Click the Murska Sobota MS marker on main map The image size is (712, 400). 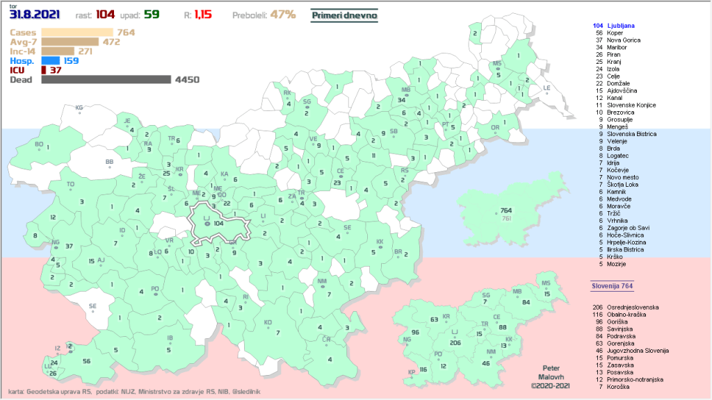point(497,70)
